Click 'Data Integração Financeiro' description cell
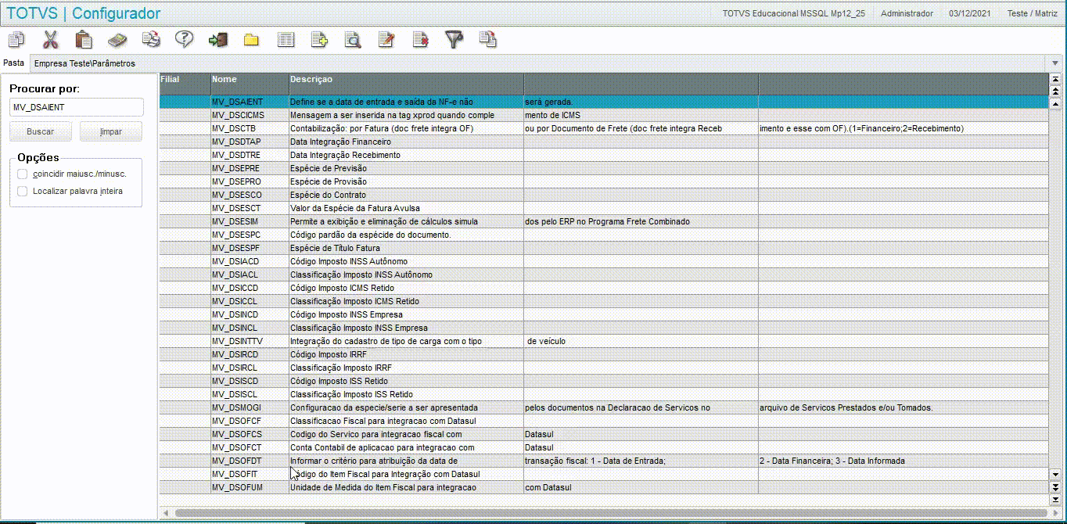The width and height of the screenshot is (1067, 524). click(406, 142)
